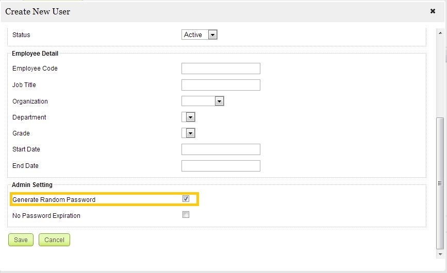Open the Department dropdown arrow
Image resolution: width=447 pixels, height=273 pixels.
coord(191,117)
